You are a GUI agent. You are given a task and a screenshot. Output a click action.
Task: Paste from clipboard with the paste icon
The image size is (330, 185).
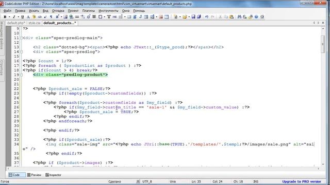coord(232,17)
